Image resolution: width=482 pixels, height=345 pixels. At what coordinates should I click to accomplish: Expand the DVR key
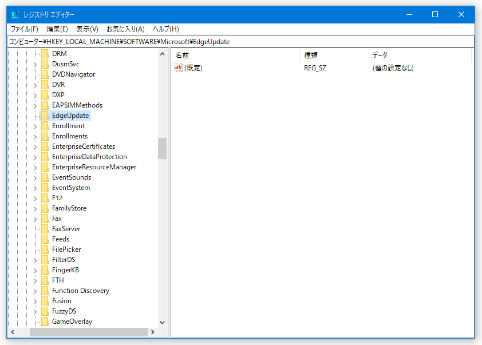coord(35,85)
